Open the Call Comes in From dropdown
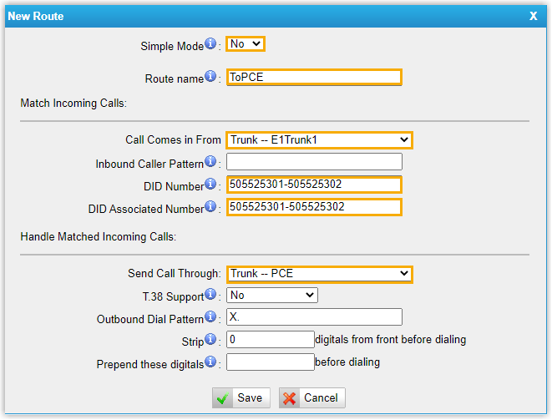552x420 pixels. coord(319,139)
